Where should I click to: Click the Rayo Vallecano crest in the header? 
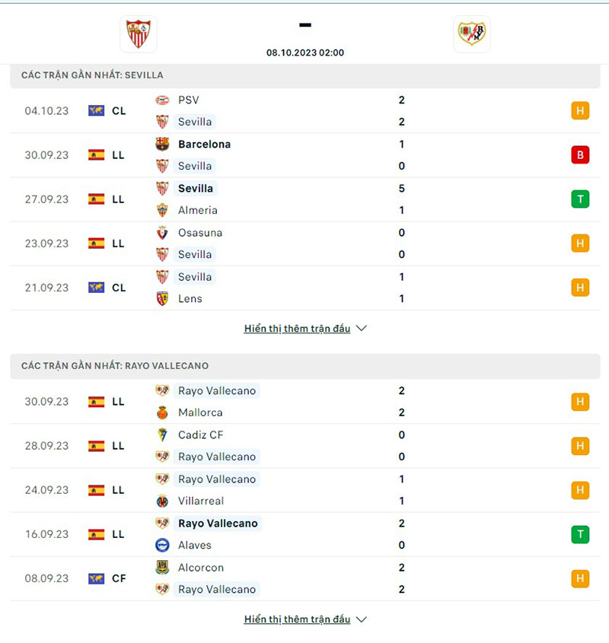471,33
